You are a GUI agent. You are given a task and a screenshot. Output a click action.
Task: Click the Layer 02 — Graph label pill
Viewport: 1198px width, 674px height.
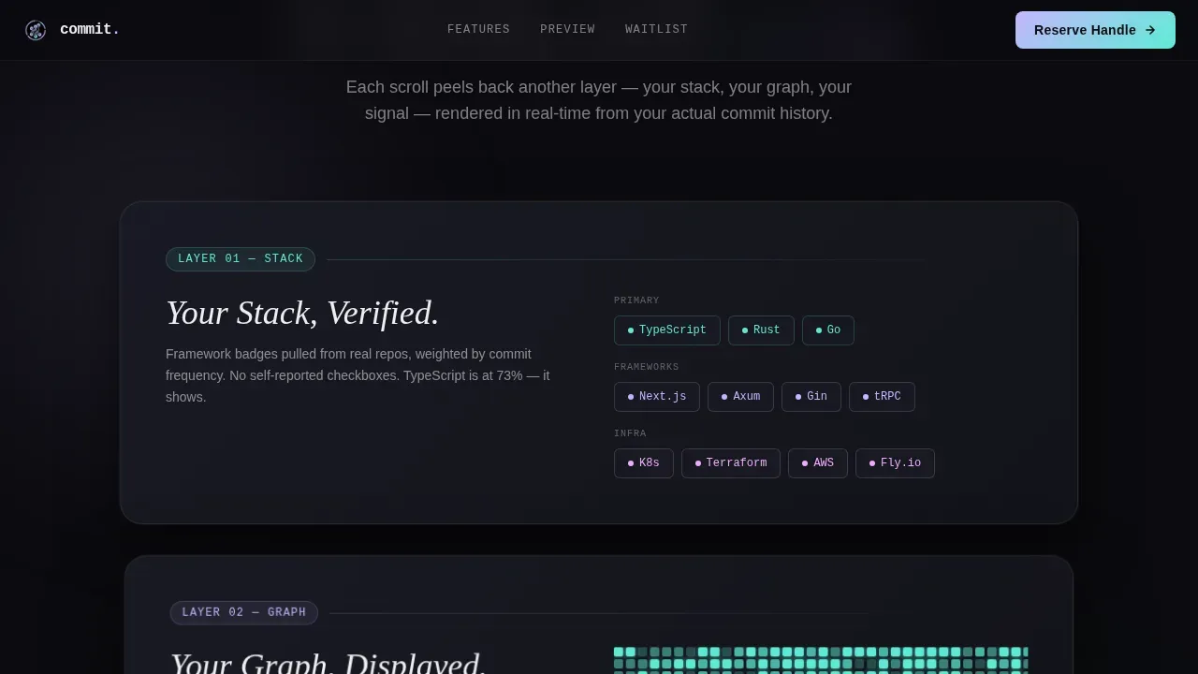tap(244, 613)
